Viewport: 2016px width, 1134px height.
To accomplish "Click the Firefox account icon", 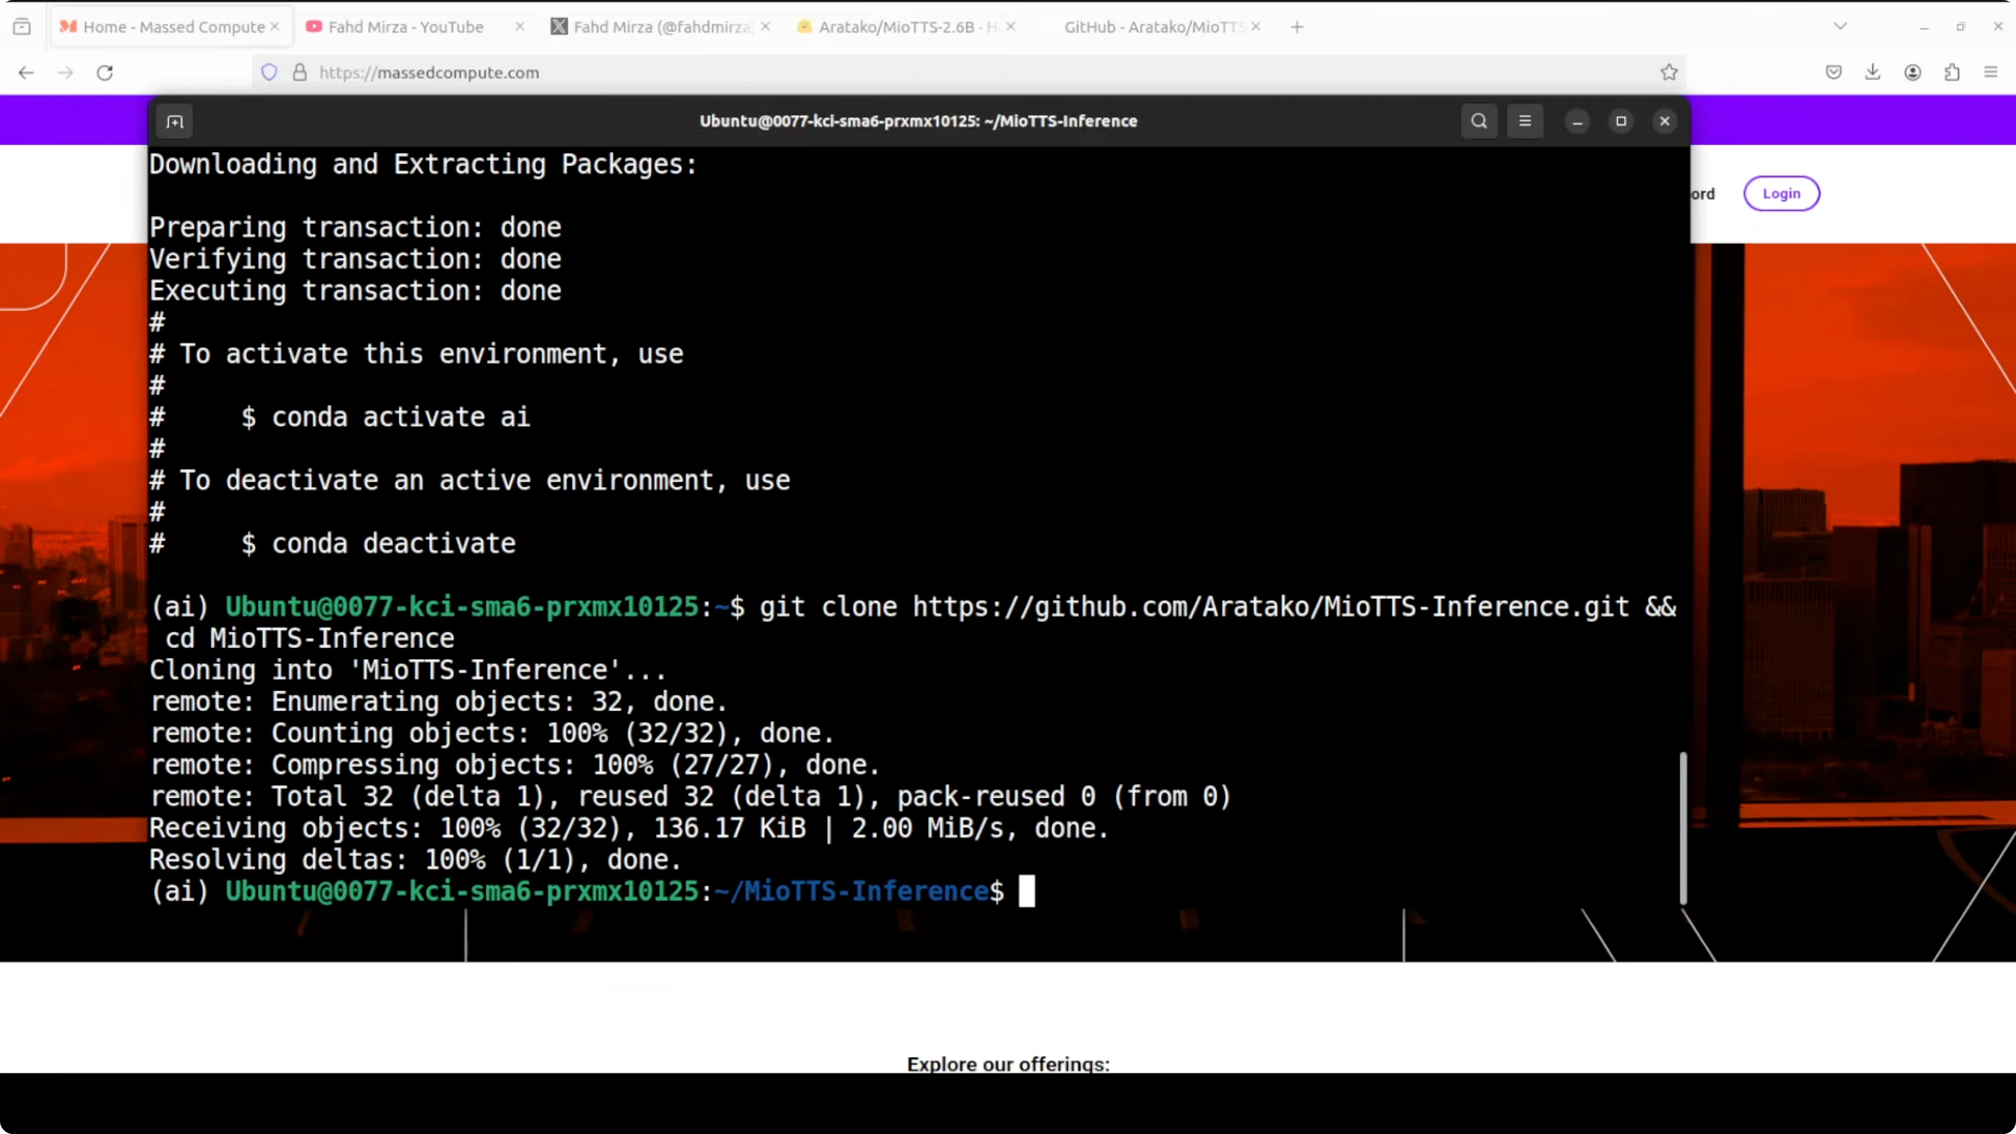I will [1912, 72].
